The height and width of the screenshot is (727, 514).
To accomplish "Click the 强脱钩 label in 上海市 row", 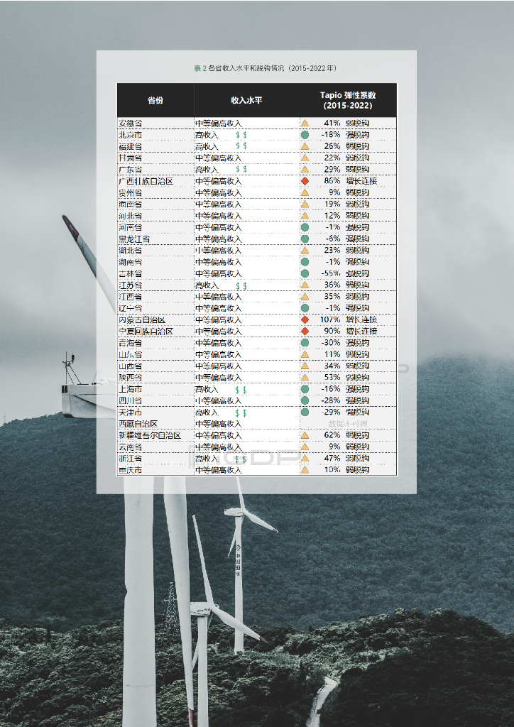I will click(x=357, y=389).
